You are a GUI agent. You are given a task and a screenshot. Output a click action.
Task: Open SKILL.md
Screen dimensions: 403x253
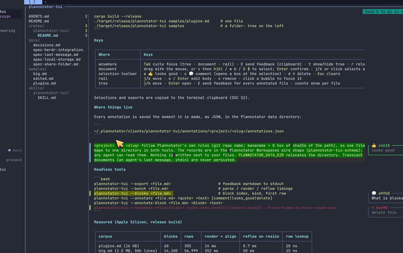tap(47, 98)
